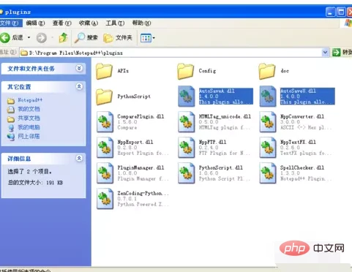Select the ComparePlugin.dll file icon

(x=105, y=122)
